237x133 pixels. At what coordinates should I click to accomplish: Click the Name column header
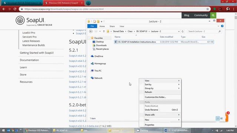pos(117,37)
